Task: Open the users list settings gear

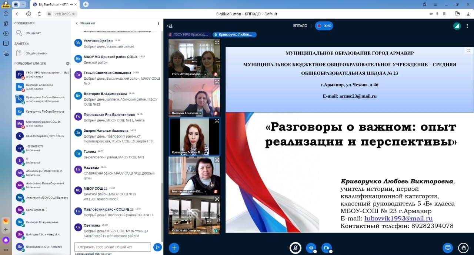Action: [68, 63]
